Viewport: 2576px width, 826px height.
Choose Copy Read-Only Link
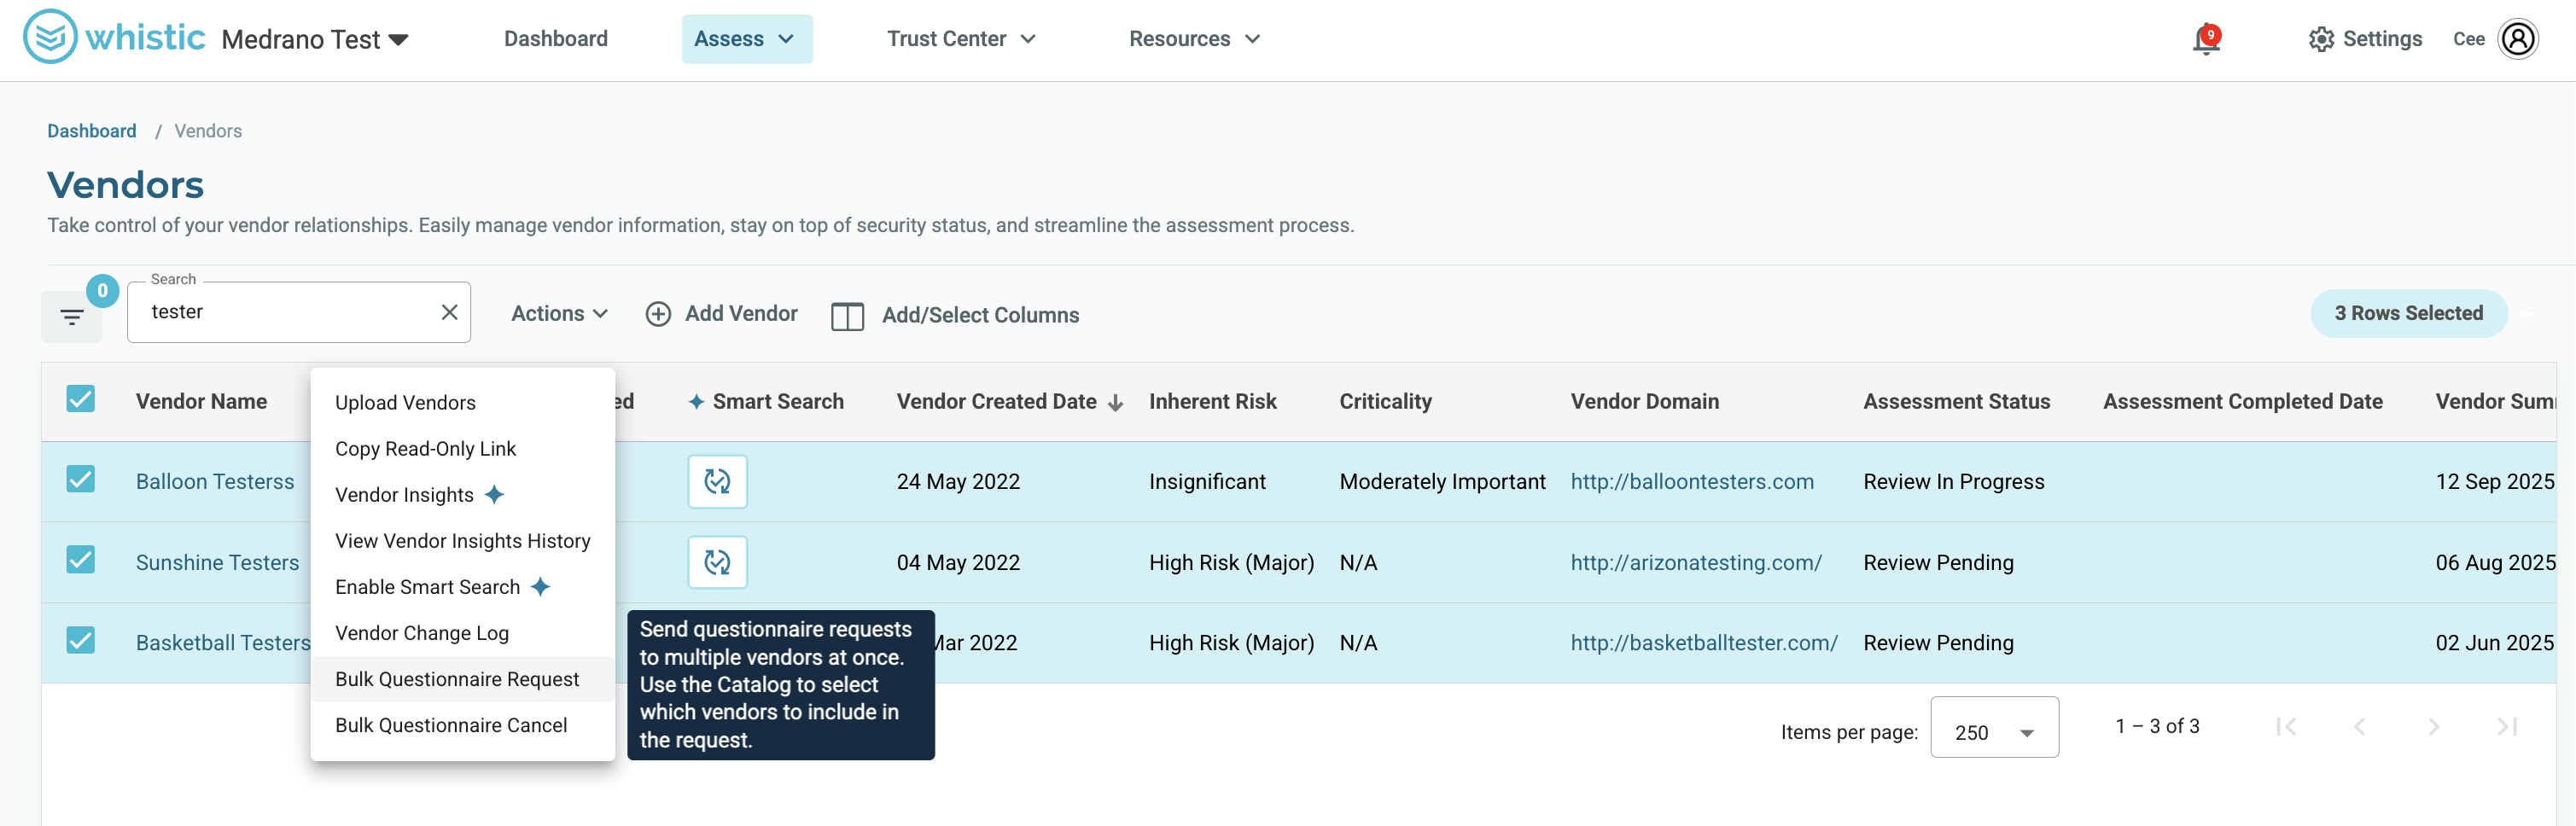pyautogui.click(x=463, y=448)
